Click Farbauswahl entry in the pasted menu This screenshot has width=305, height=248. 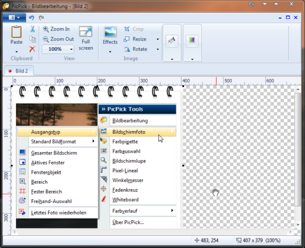[126, 151]
